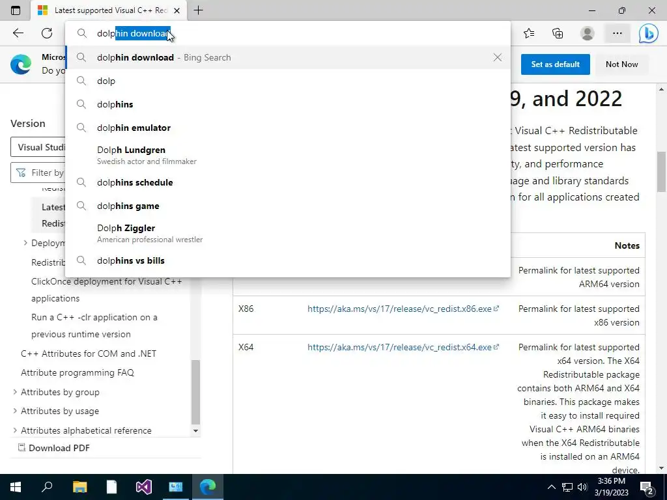The width and height of the screenshot is (667, 500).
Task: Open the blank document taskbar icon
Action: coord(111,487)
